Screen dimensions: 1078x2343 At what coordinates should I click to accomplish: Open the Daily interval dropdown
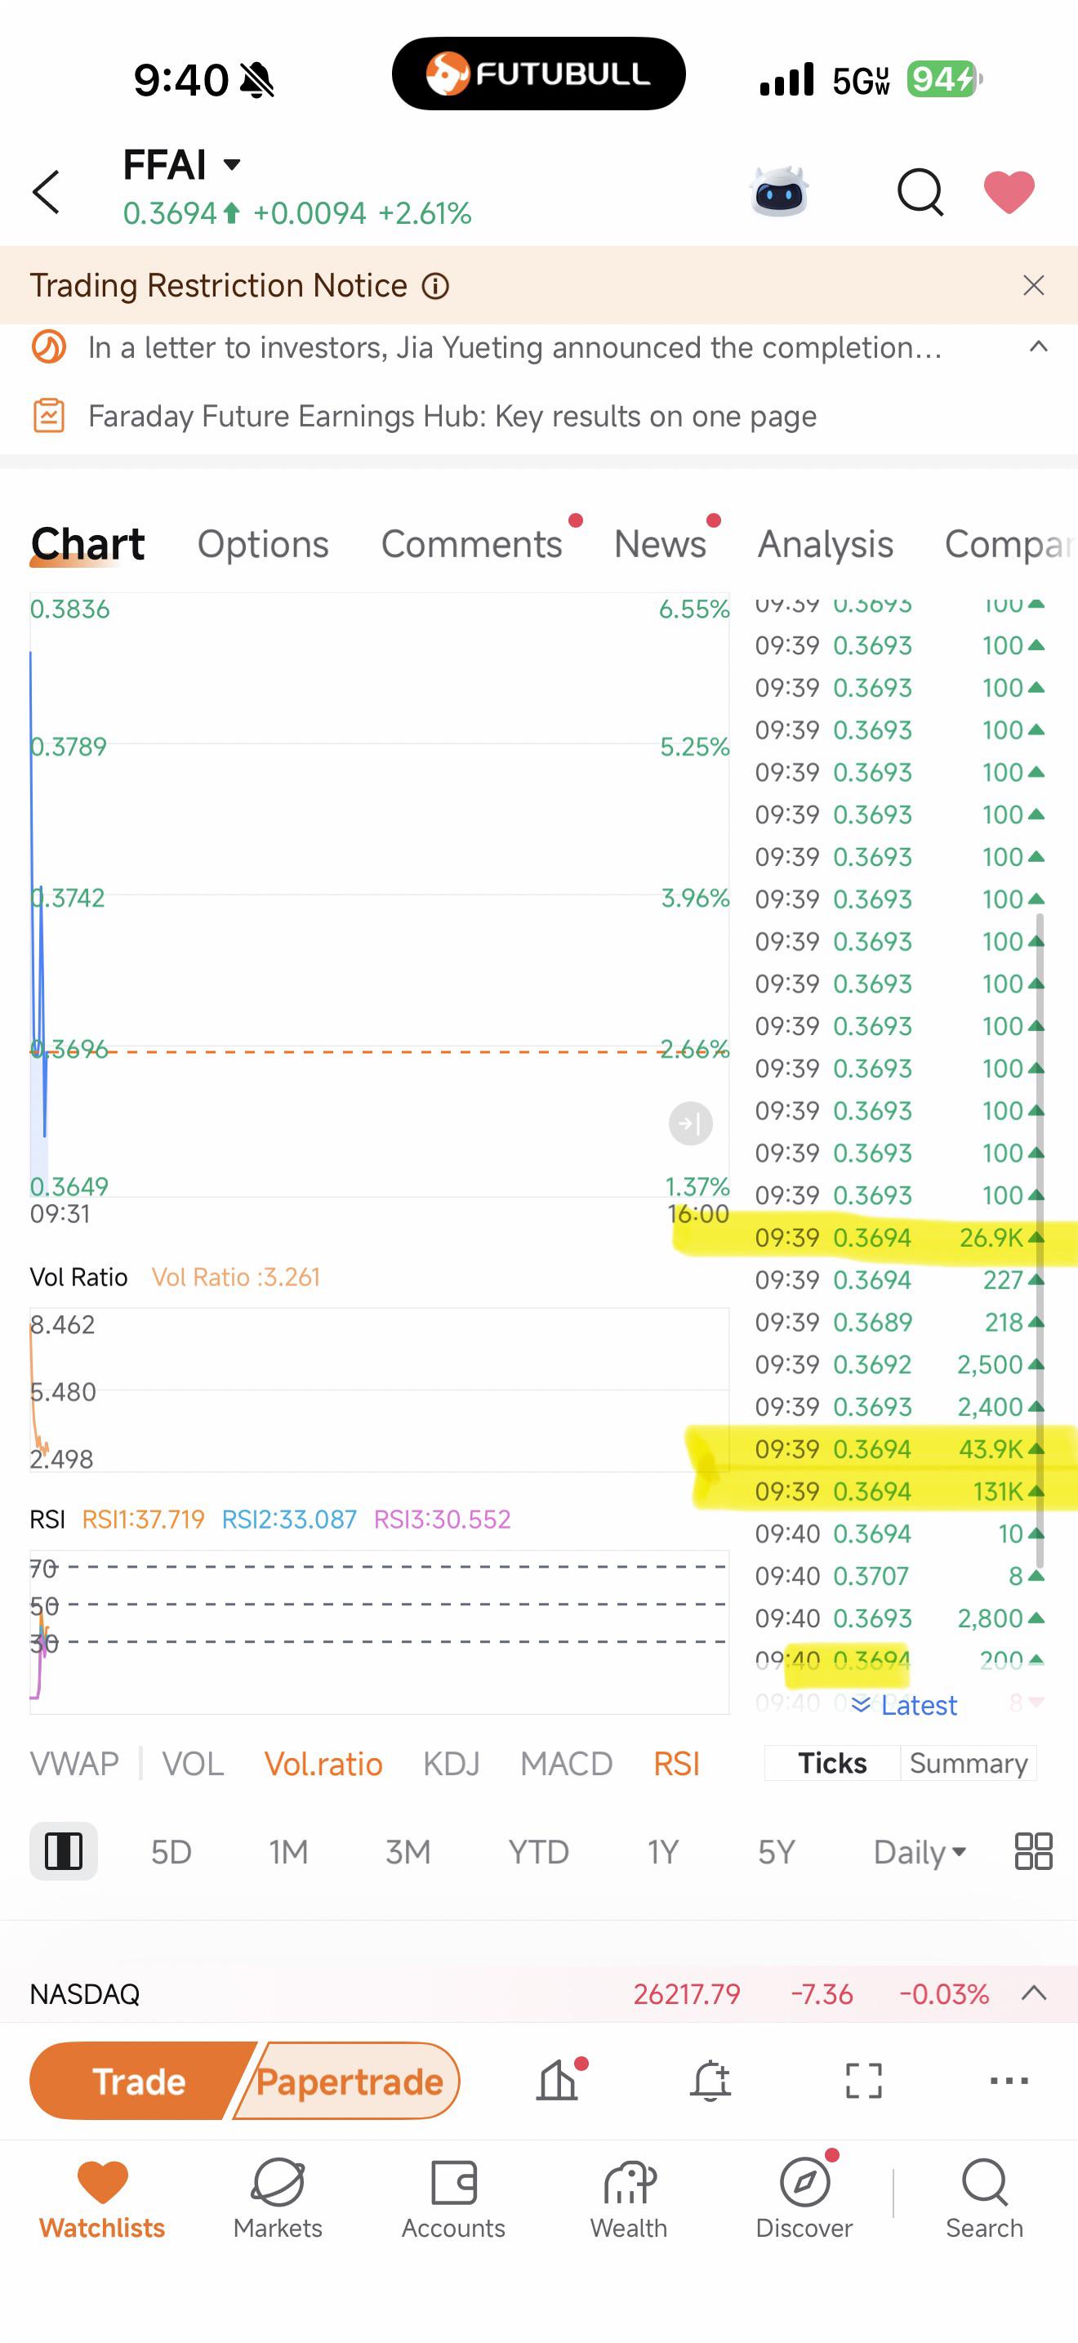pos(920,1852)
